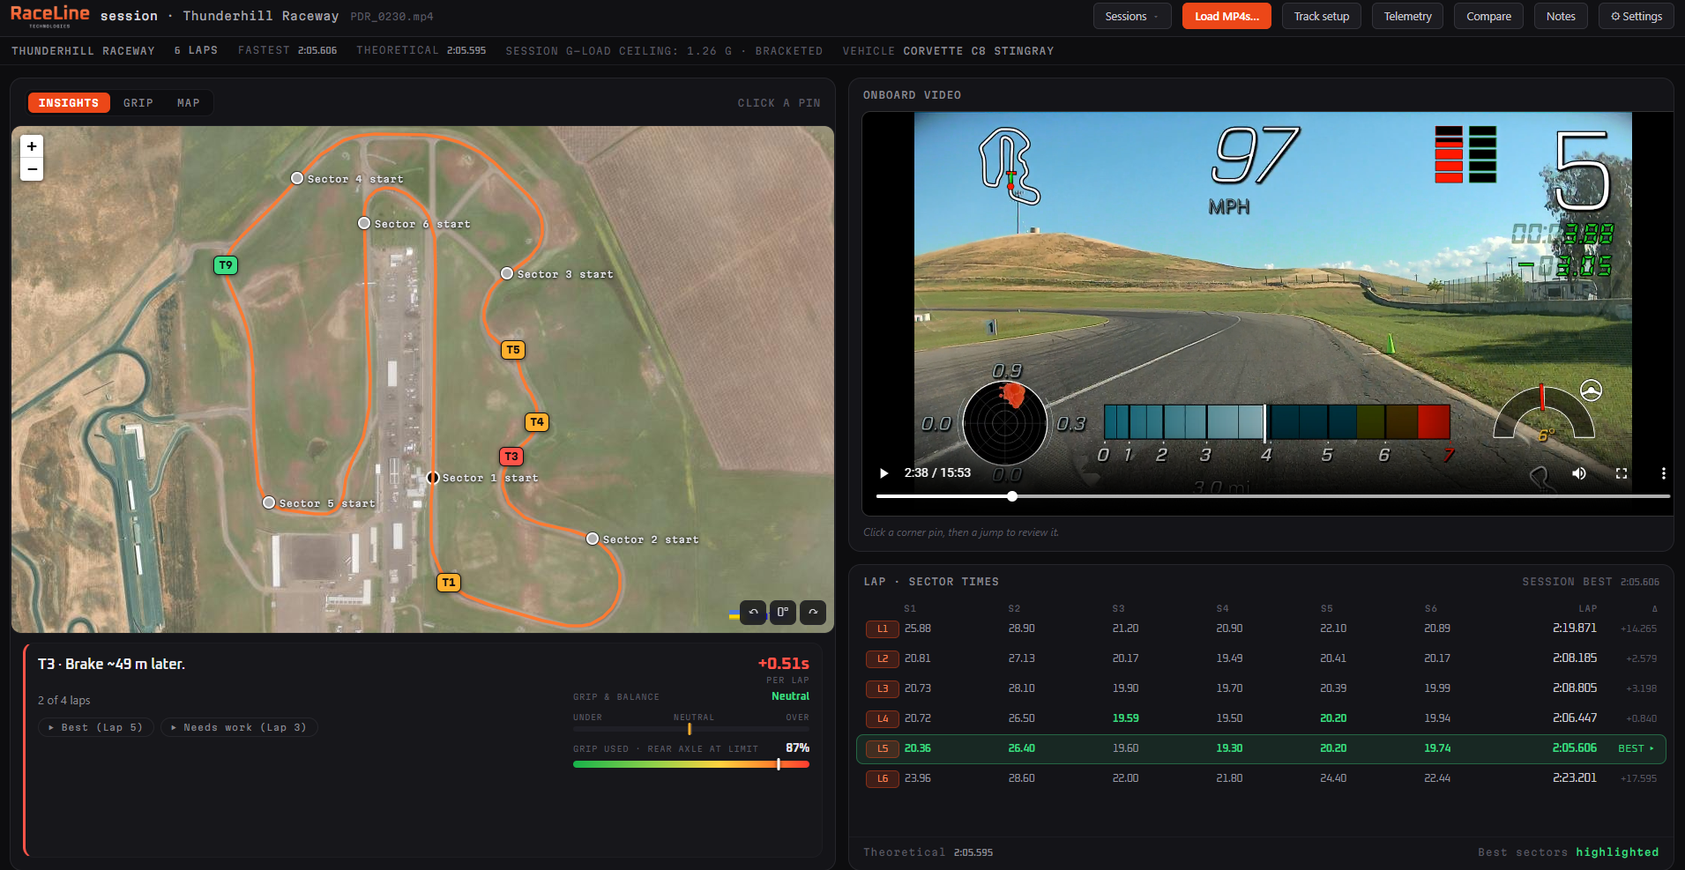The image size is (1685, 870).
Task: Click the +0.51s per lap delta
Action: pos(783,664)
